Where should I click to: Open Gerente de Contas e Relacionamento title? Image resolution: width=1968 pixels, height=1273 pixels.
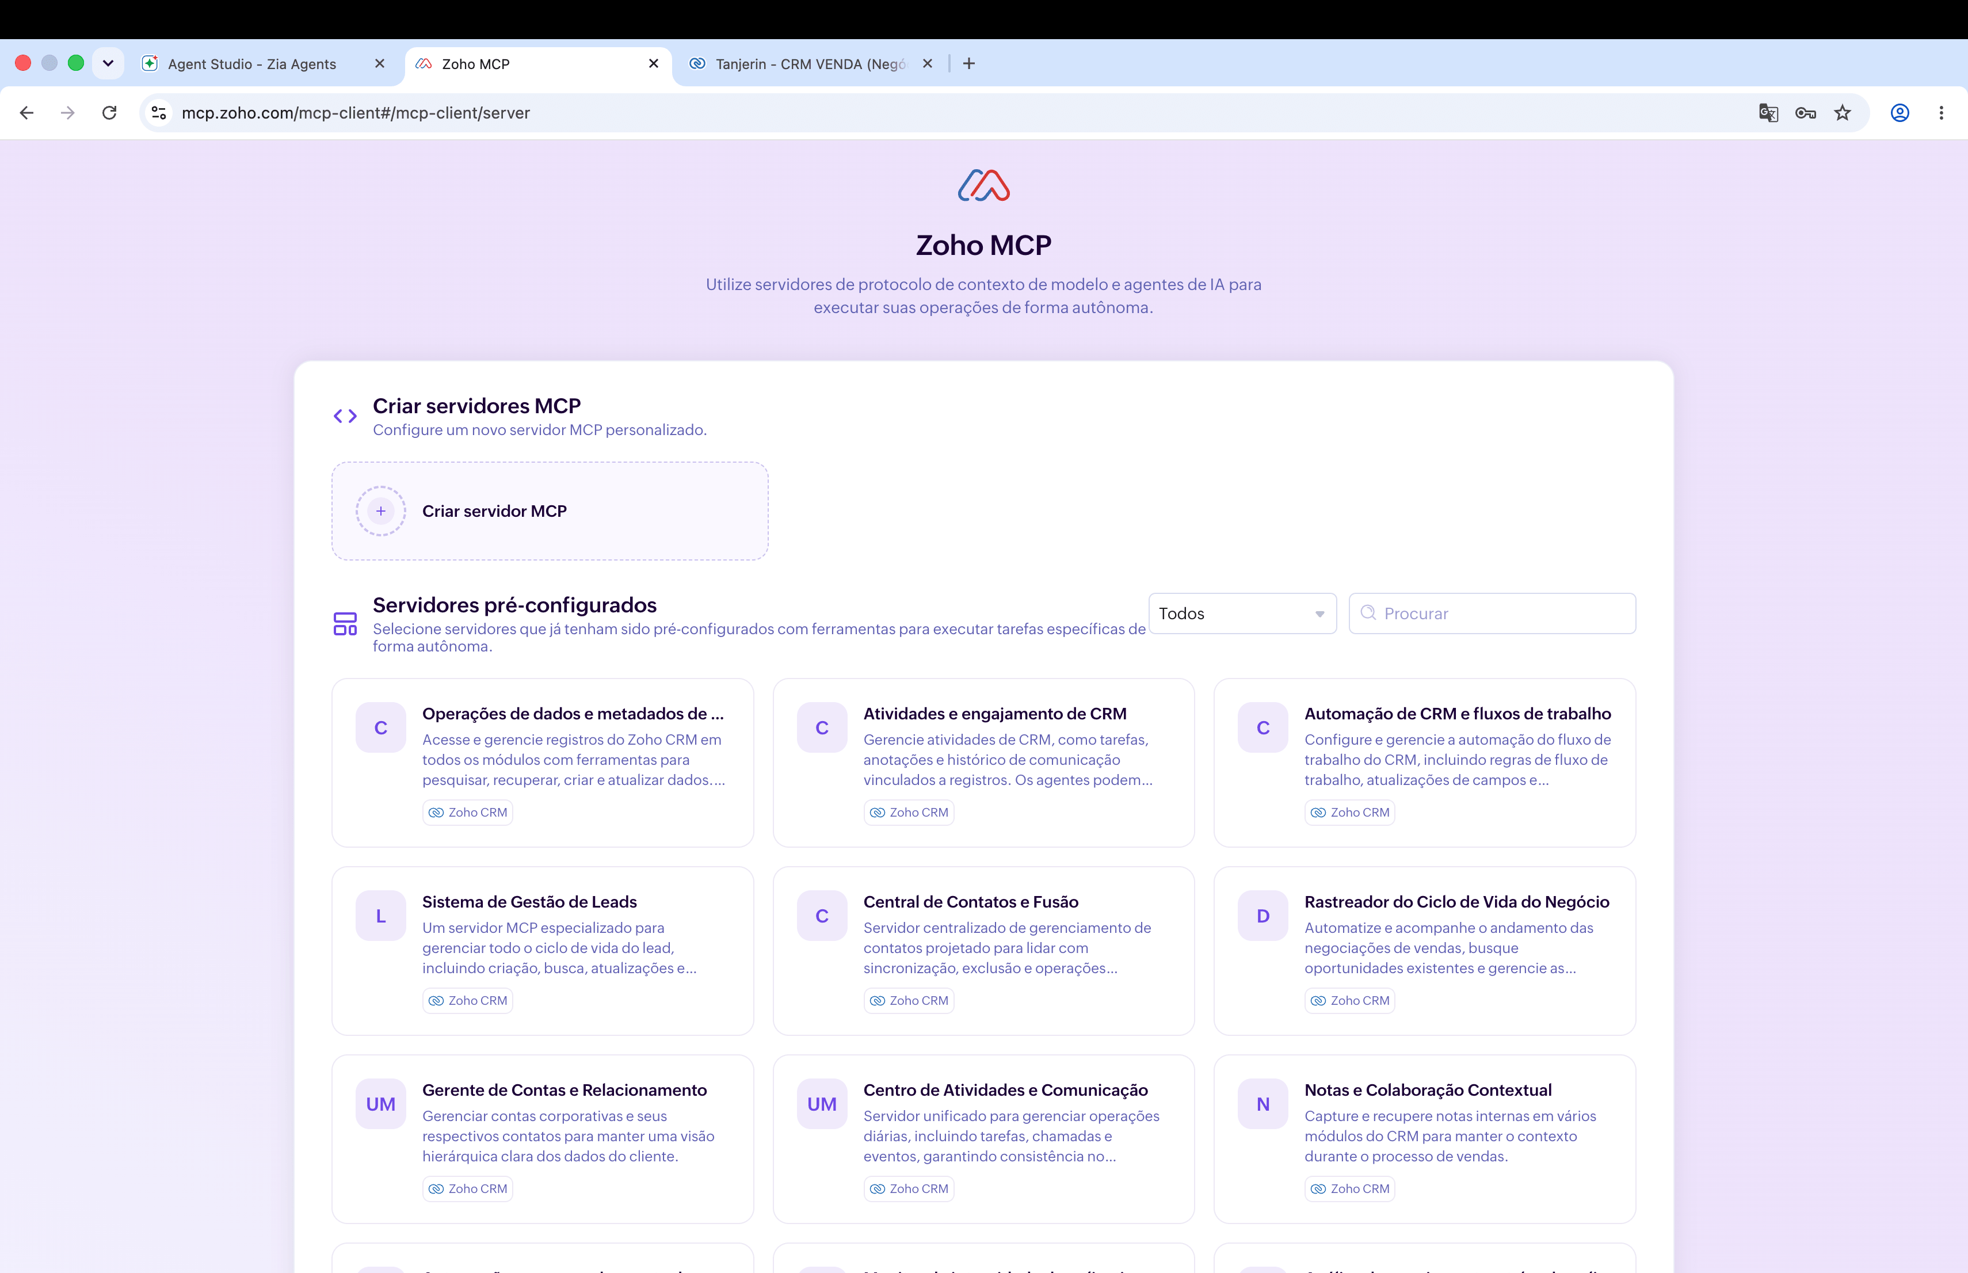click(x=565, y=1091)
